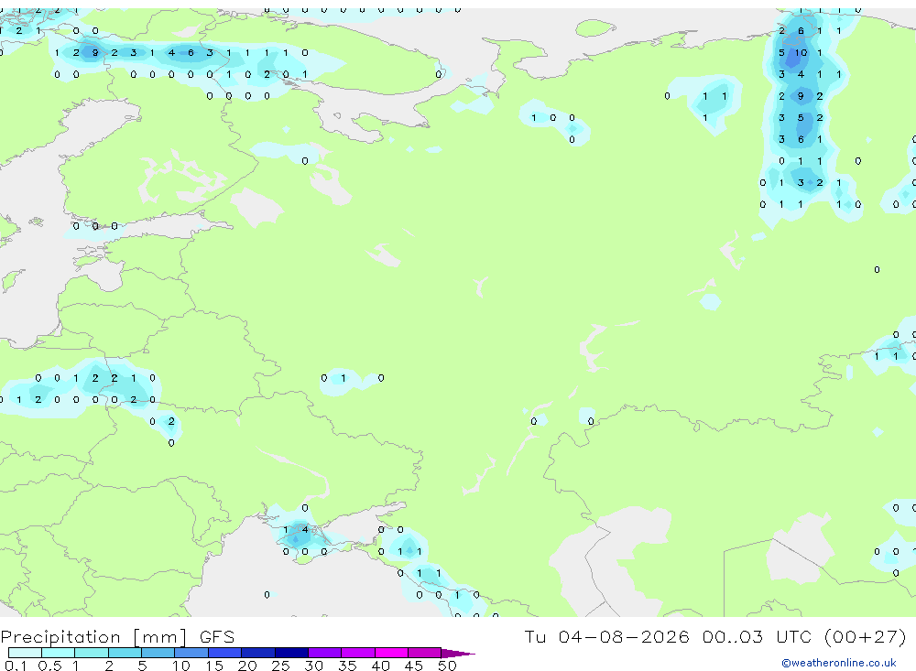Select the '35' legend scale label
The height and width of the screenshot is (671, 916).
347,666
